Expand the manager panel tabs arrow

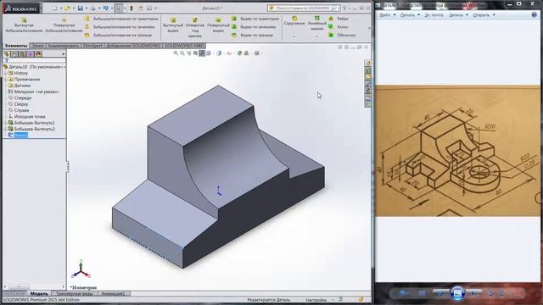tap(63, 54)
